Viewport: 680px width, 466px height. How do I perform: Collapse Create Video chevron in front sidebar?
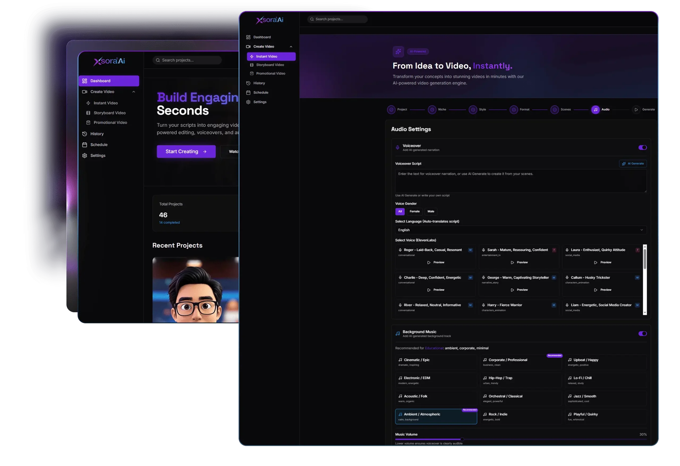(291, 47)
